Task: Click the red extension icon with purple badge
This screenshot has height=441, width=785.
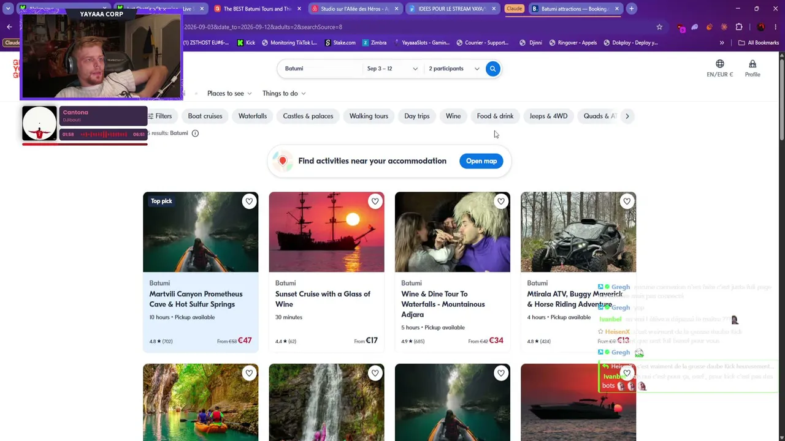Action: (x=680, y=28)
